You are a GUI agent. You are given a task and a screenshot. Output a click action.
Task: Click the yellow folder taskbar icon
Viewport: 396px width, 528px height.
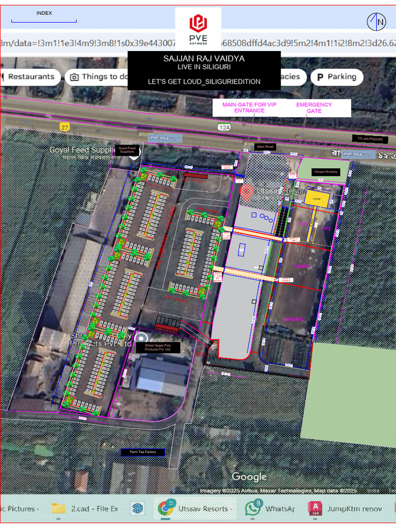click(x=58, y=508)
